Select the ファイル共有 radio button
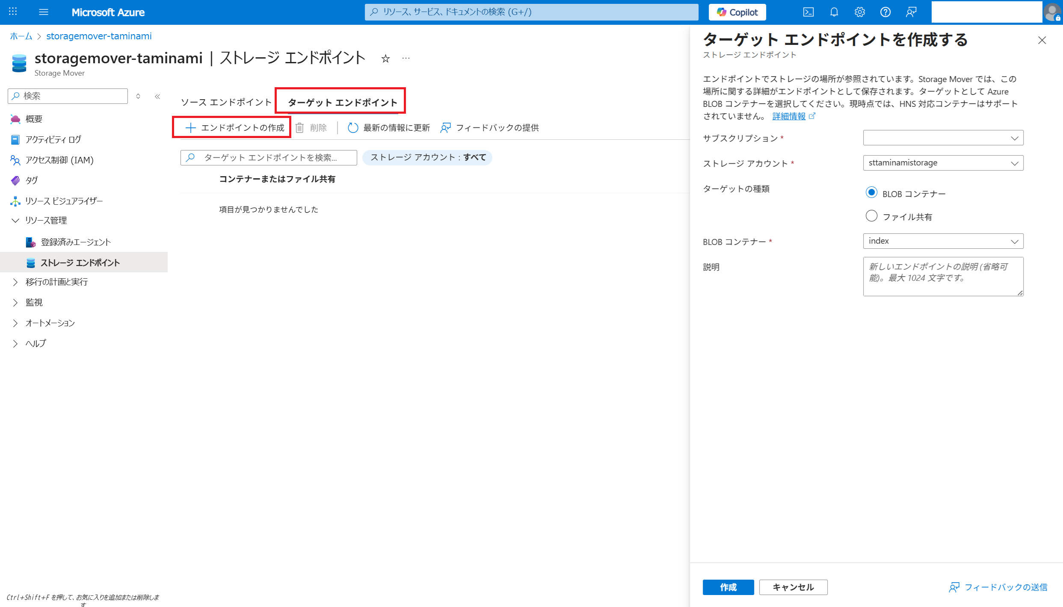1063x607 pixels. point(871,216)
